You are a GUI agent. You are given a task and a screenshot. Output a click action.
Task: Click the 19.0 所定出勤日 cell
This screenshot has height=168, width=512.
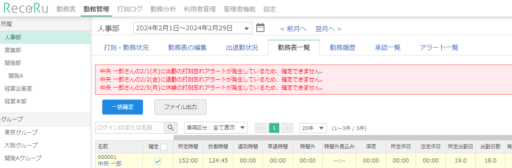tap(461, 161)
